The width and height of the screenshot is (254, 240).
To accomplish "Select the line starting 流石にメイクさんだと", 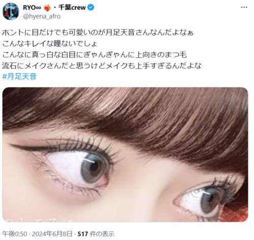I will [102, 65].
